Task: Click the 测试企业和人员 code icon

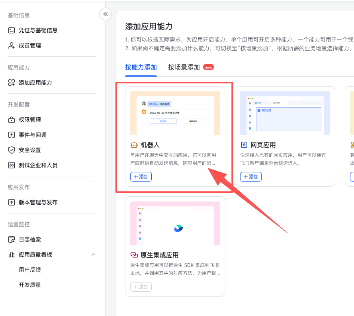Action: click(x=12, y=165)
